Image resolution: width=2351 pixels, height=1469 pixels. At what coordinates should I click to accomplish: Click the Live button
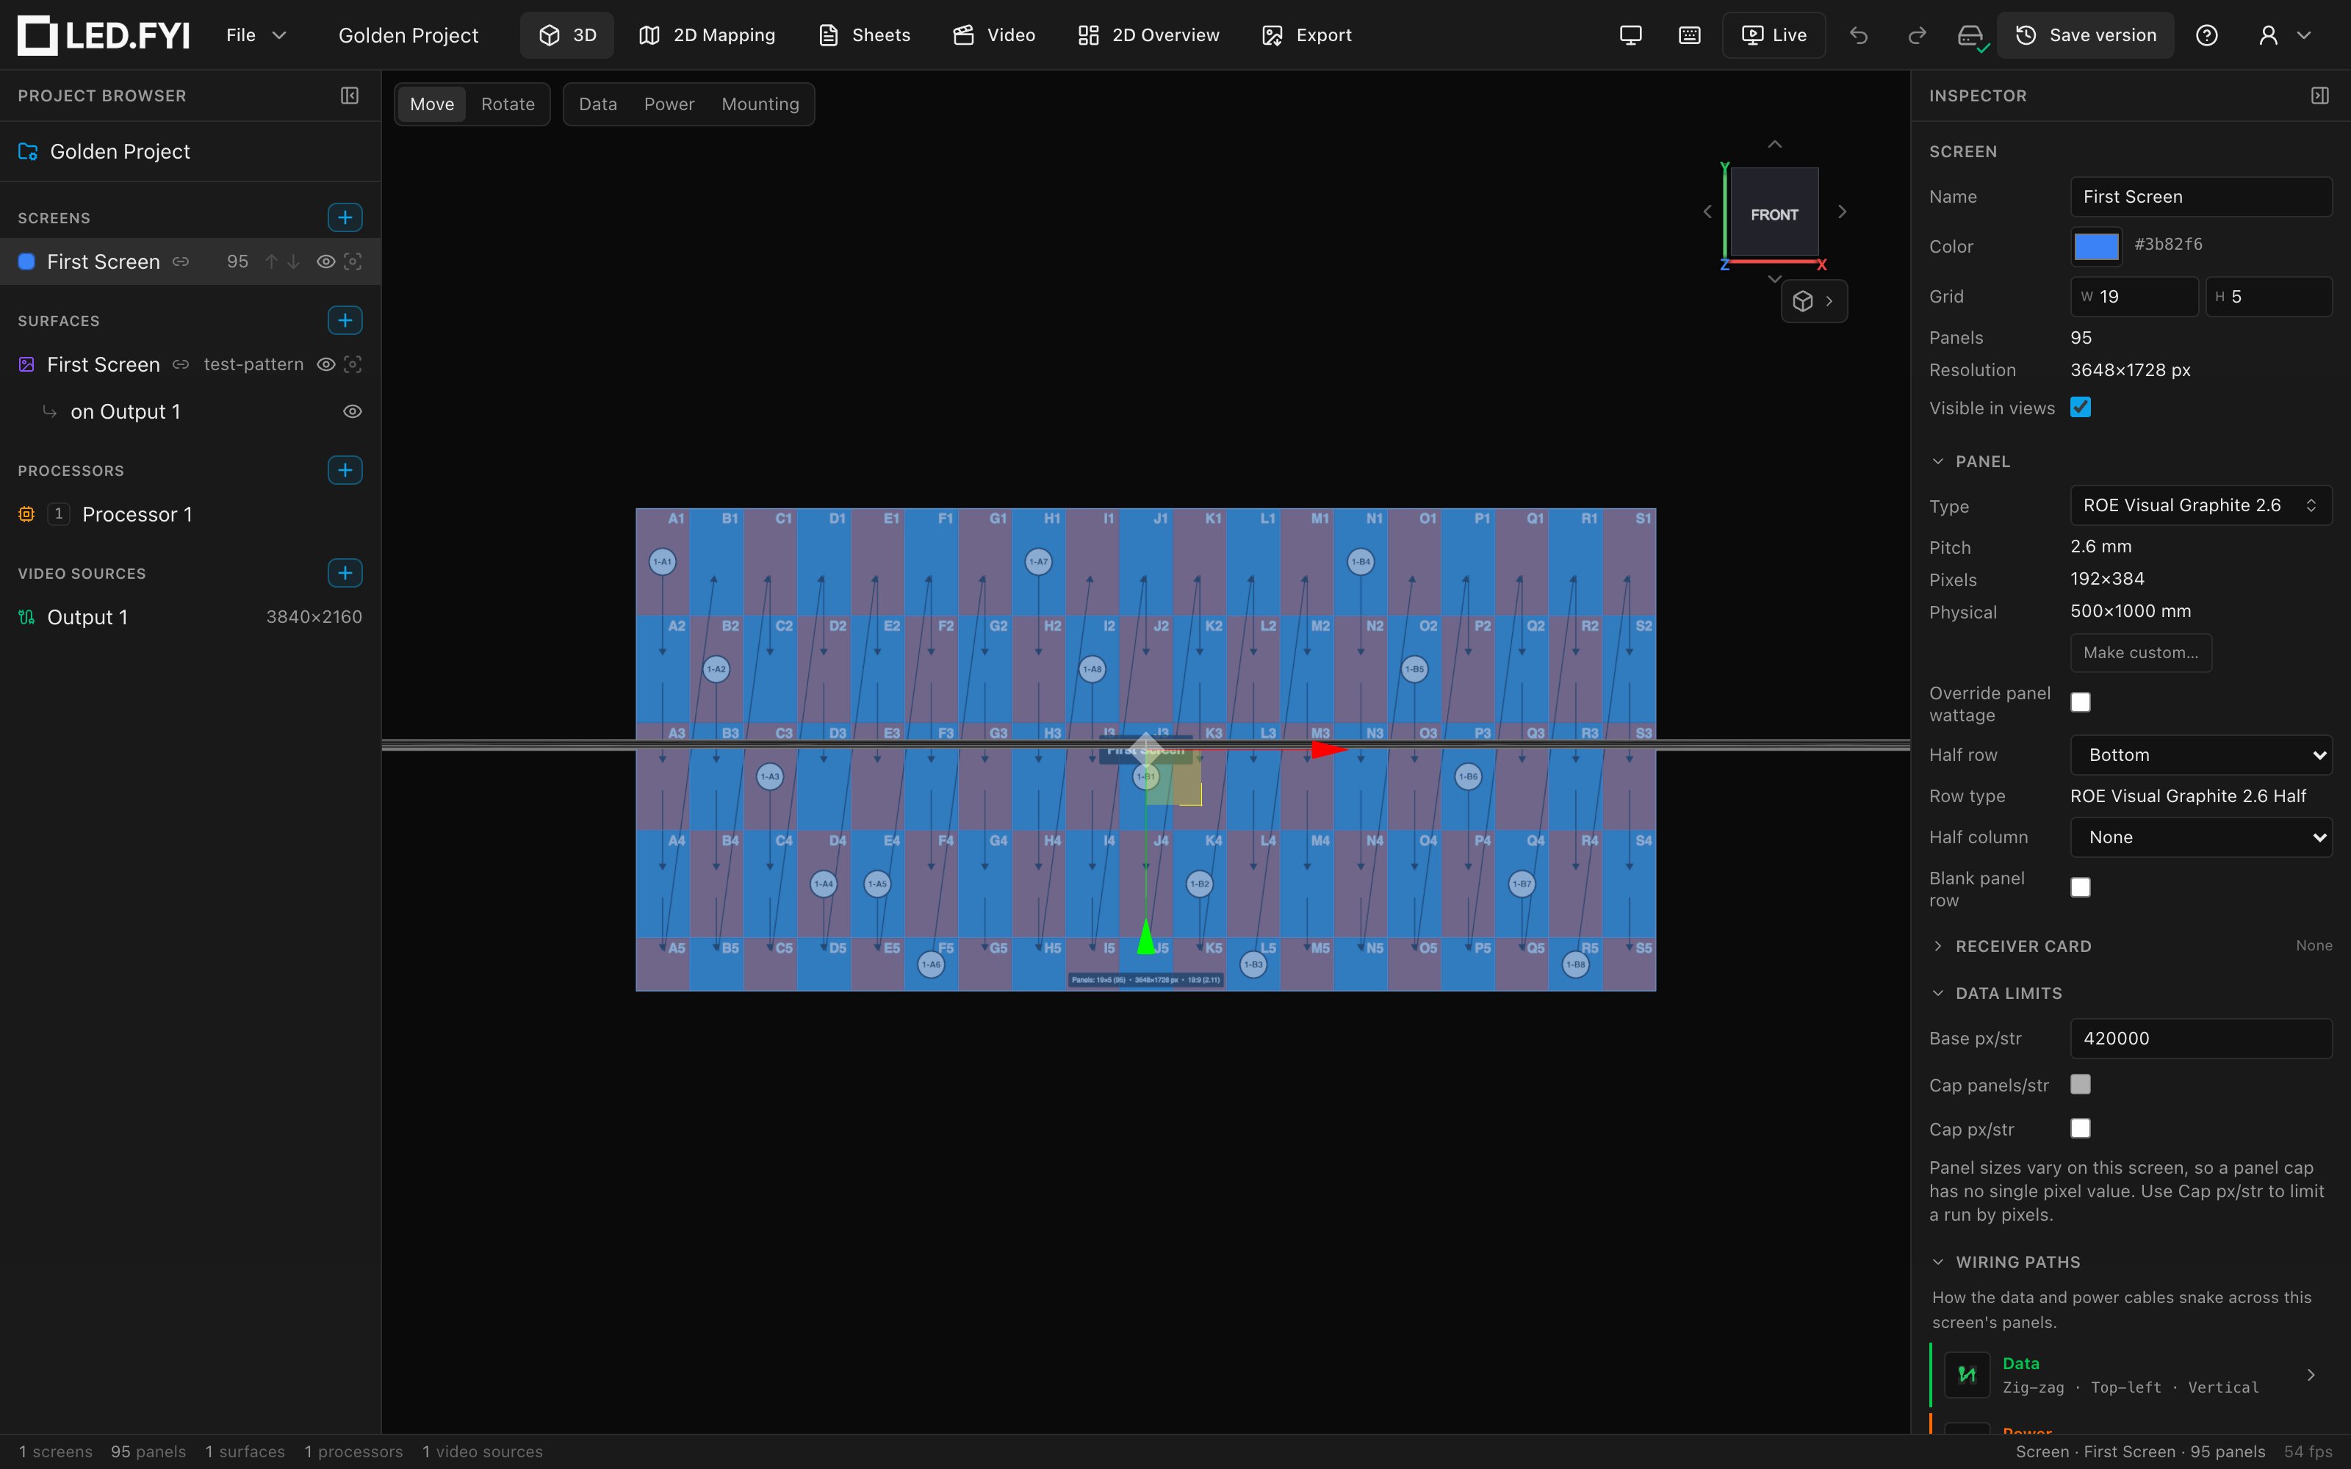coord(1774,35)
